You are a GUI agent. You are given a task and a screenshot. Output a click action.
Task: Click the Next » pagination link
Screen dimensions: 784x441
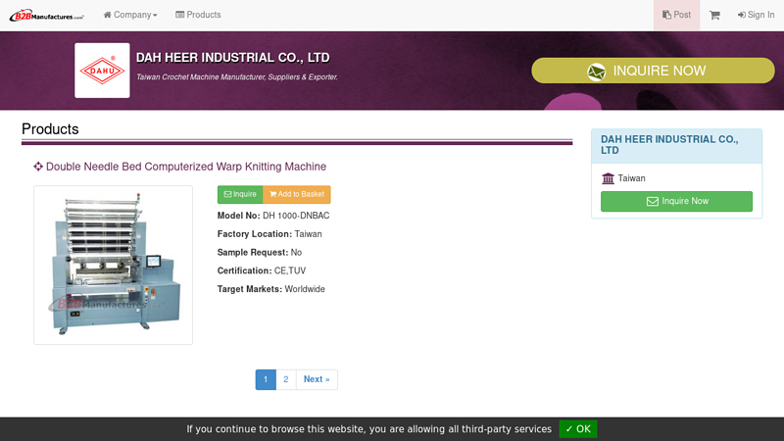pos(317,379)
